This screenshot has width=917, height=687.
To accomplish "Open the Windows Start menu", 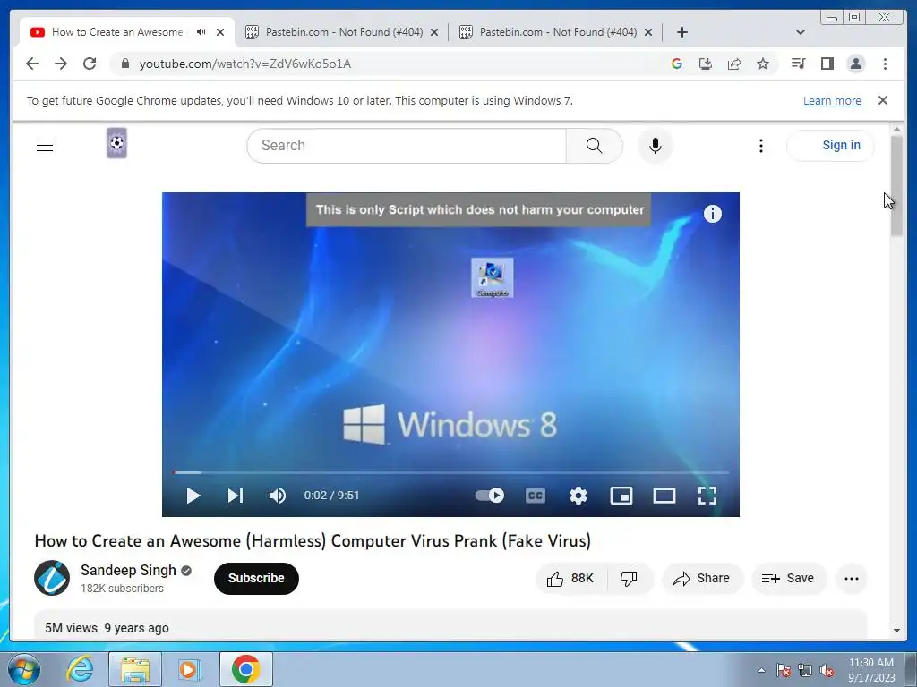I will click(x=24, y=669).
